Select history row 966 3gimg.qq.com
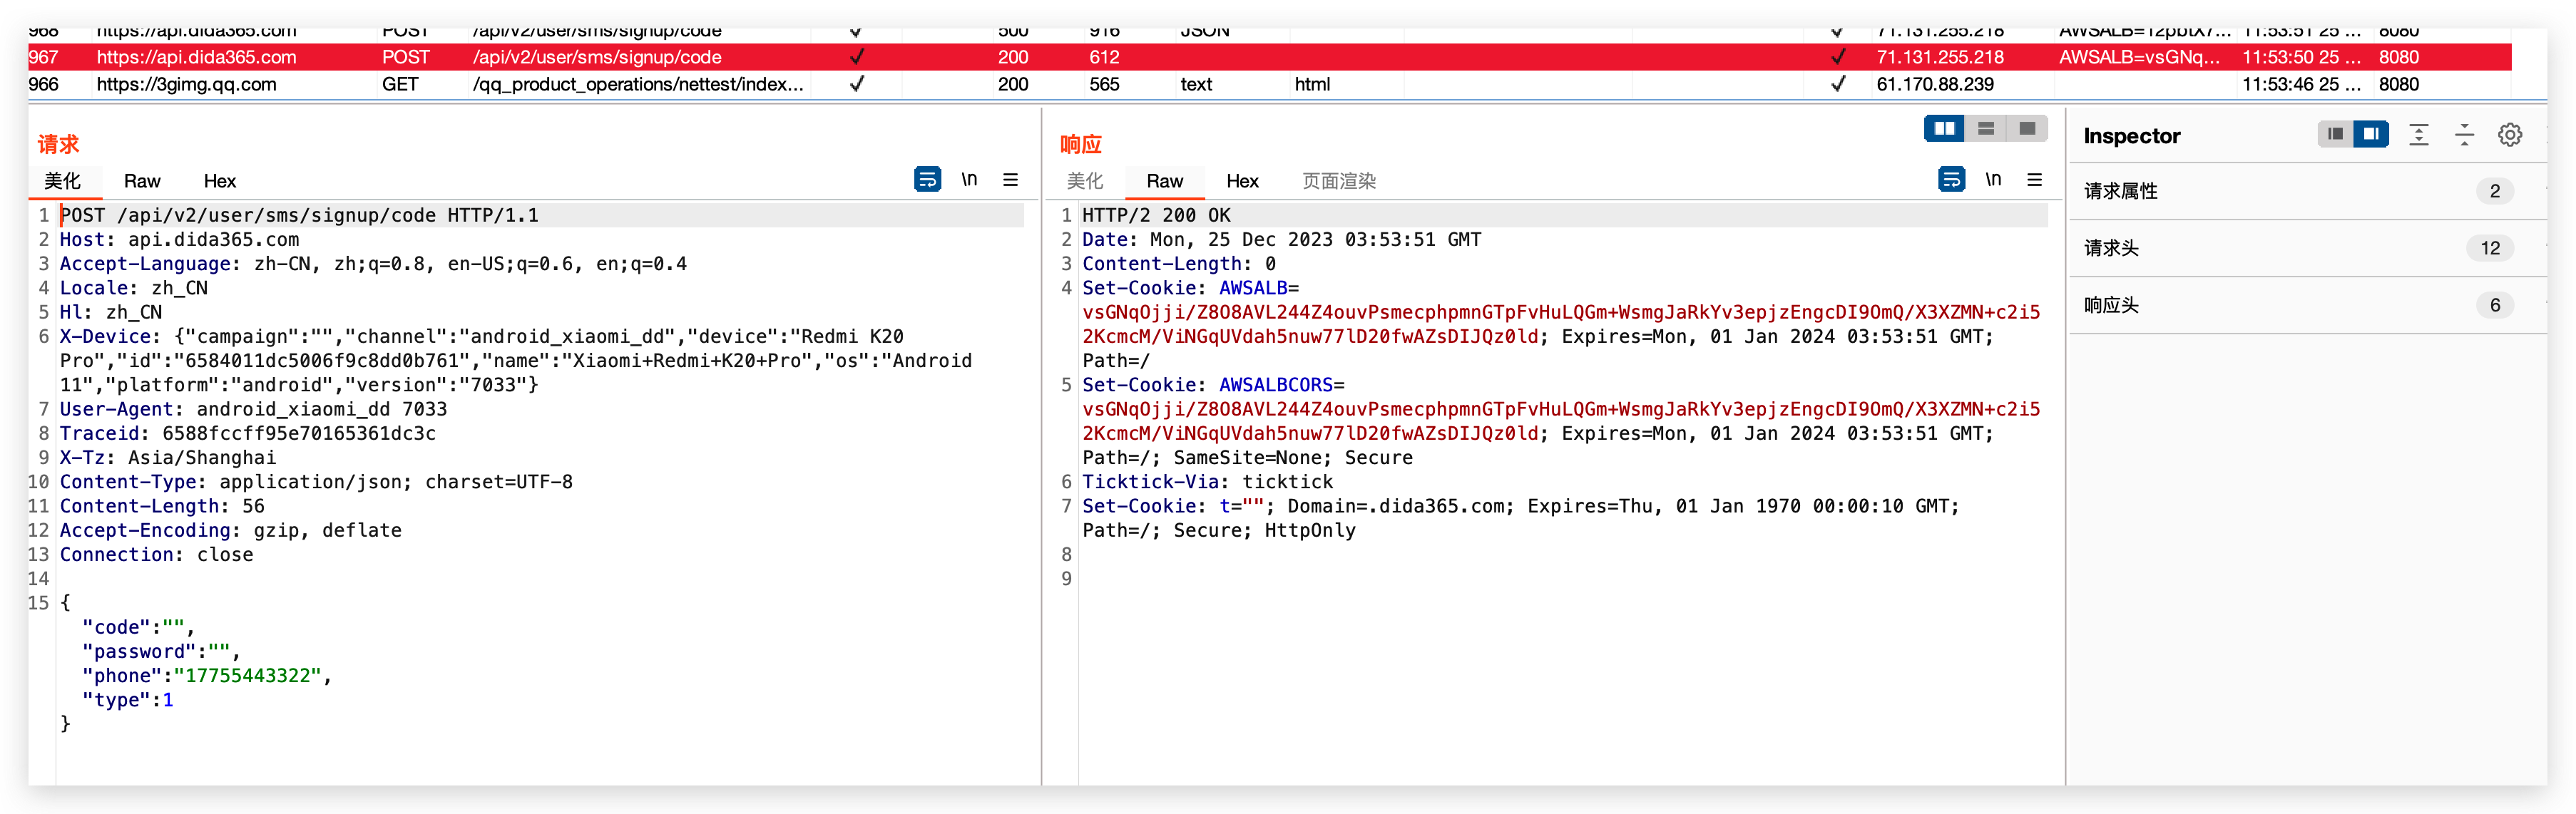2576x814 pixels. coord(186,84)
